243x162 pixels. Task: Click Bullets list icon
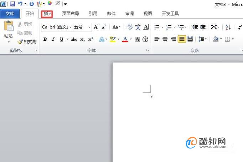pyautogui.click(x=157, y=27)
